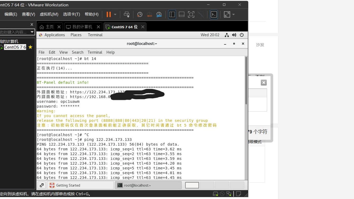
Task: Open the power options dropdown beside the pause icon
Action: coord(115,15)
